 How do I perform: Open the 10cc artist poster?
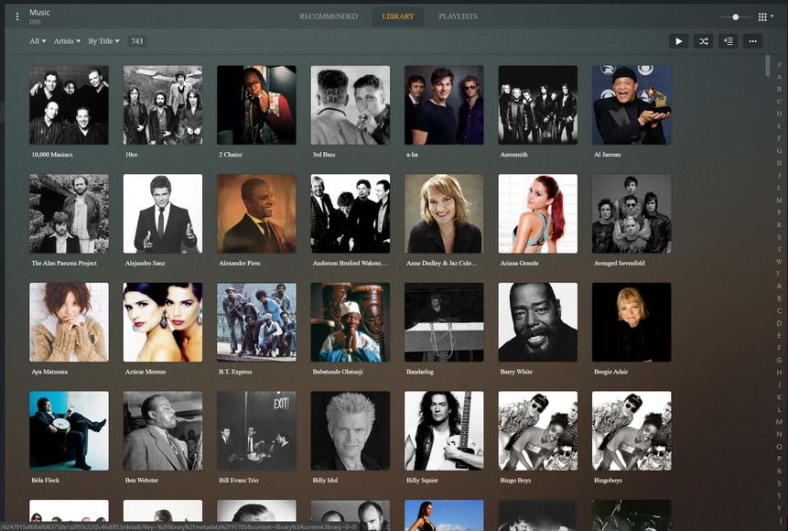(163, 105)
